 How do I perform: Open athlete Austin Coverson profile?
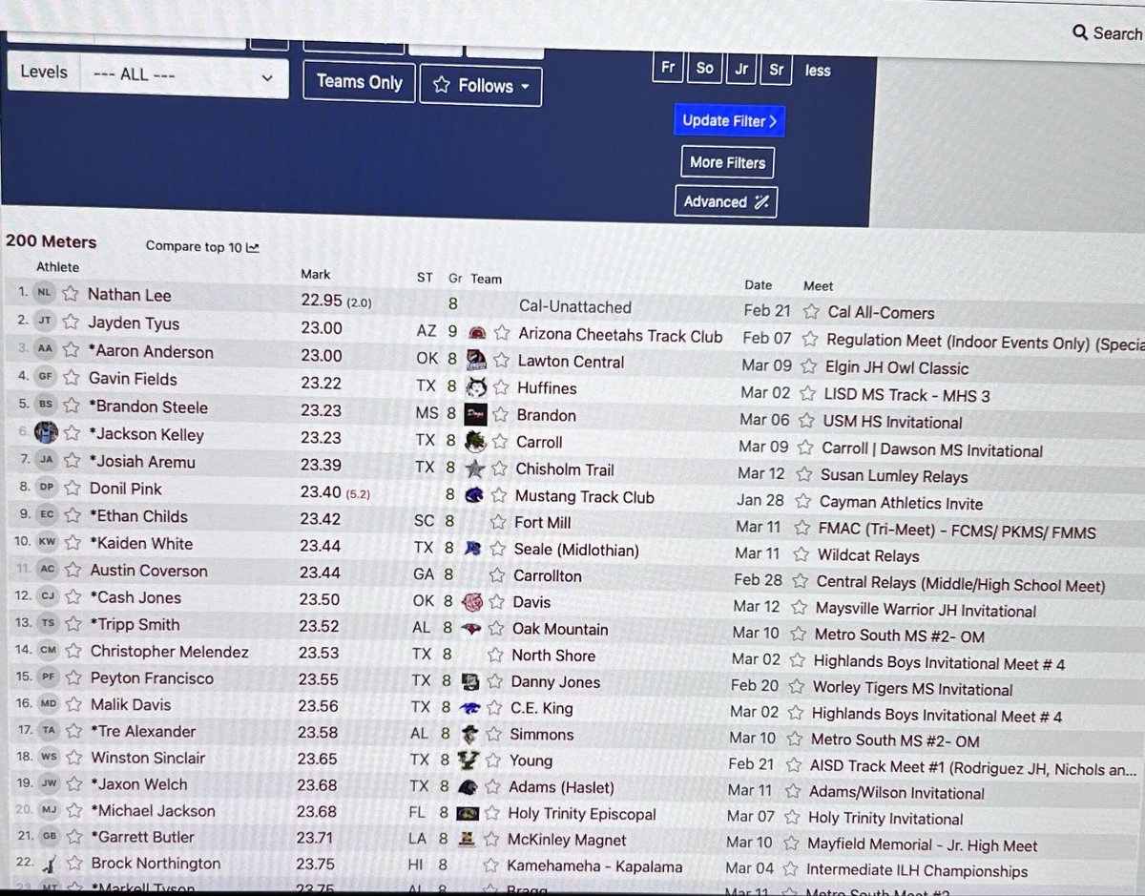tap(149, 571)
